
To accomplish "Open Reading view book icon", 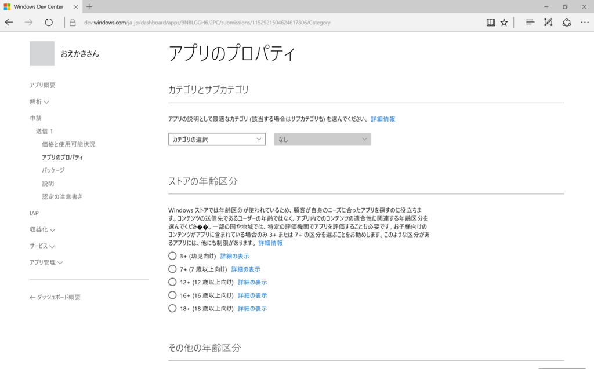I will coord(491,23).
